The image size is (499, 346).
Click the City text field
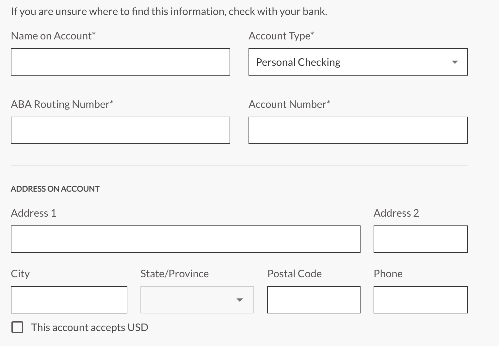(x=69, y=300)
